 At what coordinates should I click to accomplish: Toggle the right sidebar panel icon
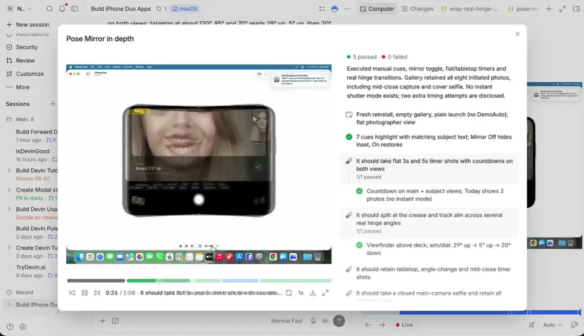[575, 9]
